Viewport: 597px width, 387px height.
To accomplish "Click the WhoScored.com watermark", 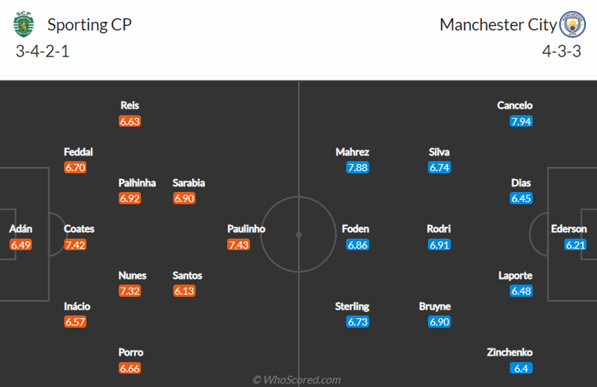I will [x=297, y=380].
